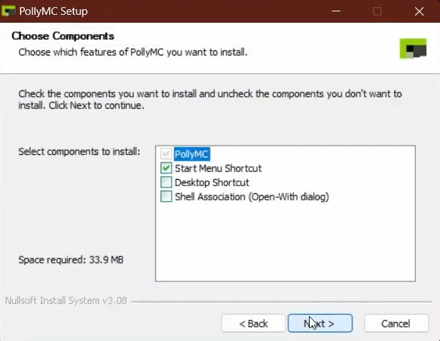Click the greyed-out PollyMC component checkbox

[166, 153]
